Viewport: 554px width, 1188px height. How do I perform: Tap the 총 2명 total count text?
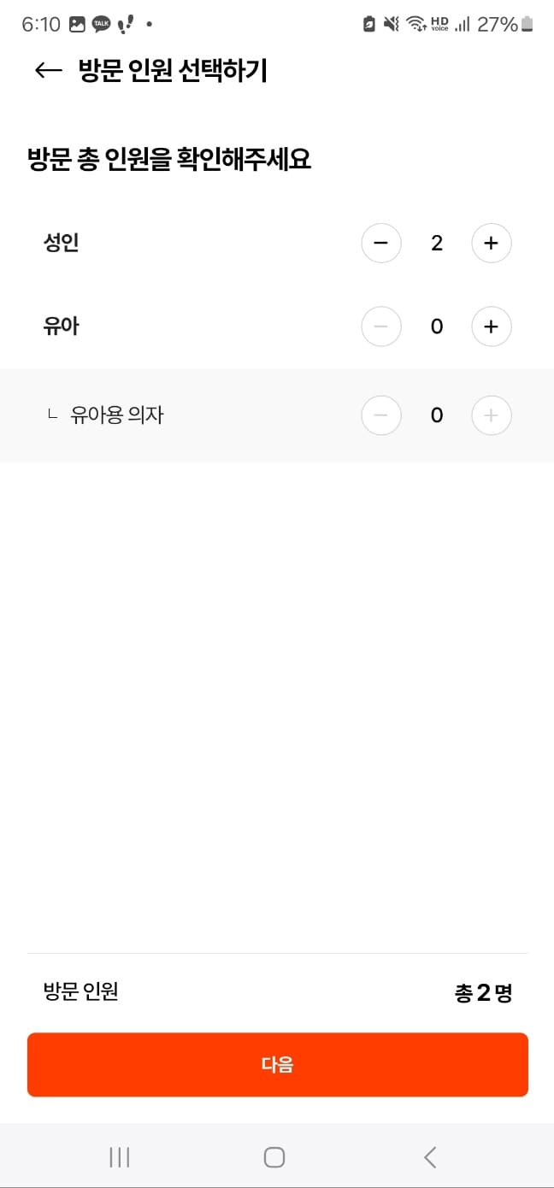click(483, 991)
